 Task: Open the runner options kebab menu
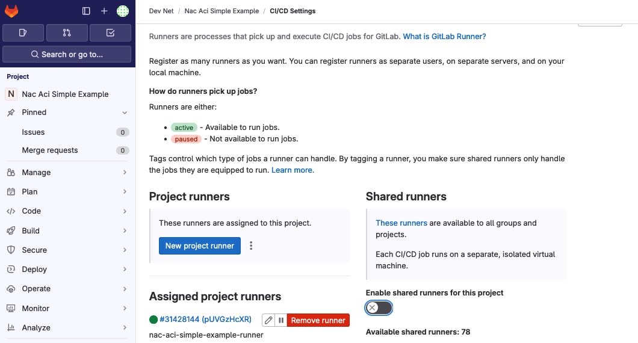pyautogui.click(x=251, y=246)
